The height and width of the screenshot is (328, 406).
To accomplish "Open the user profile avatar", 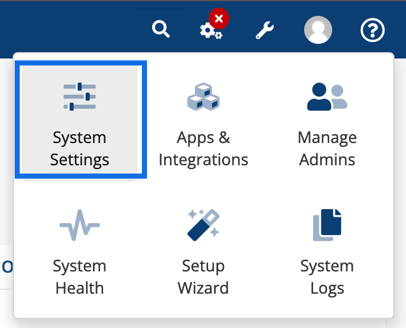I will [318, 30].
